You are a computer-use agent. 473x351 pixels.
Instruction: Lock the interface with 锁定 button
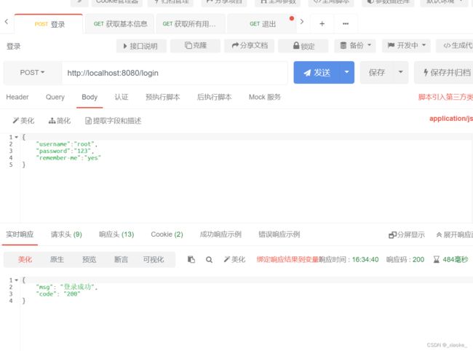(x=303, y=46)
